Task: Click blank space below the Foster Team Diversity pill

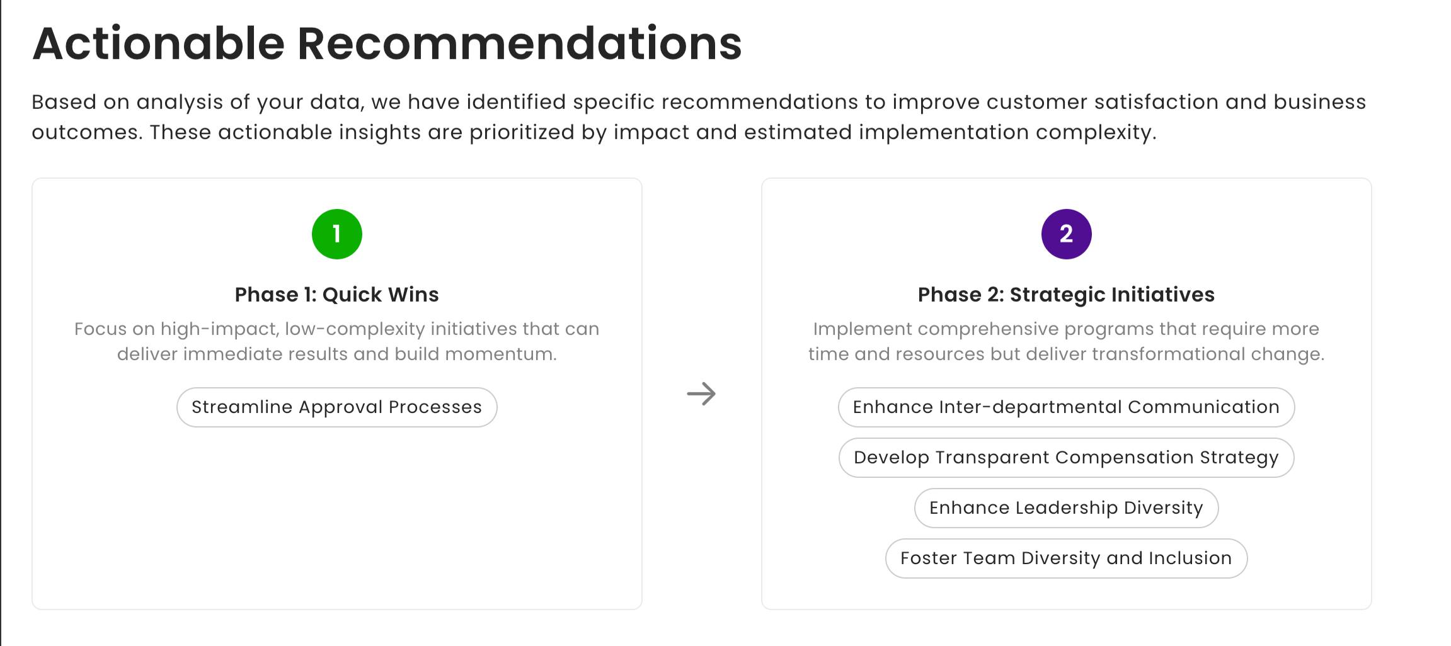Action: [1066, 594]
